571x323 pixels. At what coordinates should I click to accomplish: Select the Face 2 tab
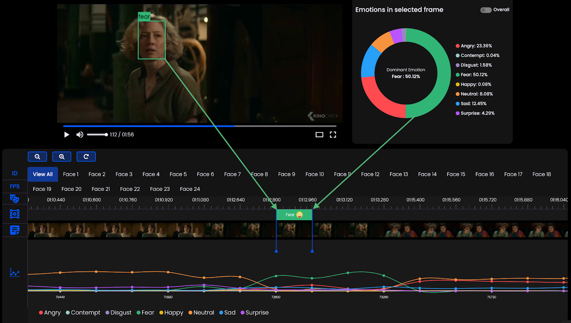click(97, 174)
